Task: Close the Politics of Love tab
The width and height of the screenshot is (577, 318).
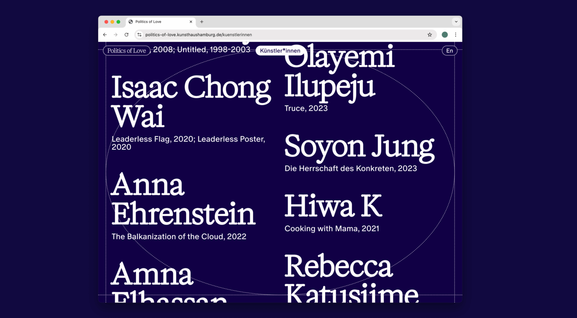Action: click(191, 22)
